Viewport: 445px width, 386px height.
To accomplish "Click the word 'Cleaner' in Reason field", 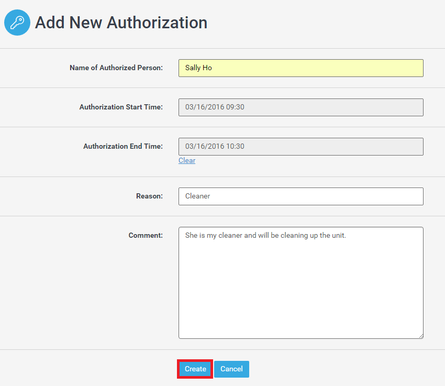I will pos(198,196).
